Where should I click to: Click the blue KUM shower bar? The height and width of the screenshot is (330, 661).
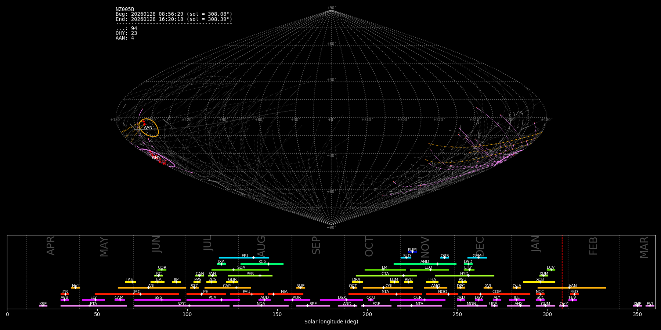[x=412, y=252]
